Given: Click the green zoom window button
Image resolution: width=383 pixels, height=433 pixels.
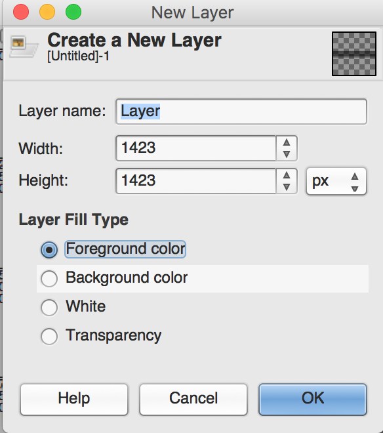Looking at the screenshot, I should pos(73,12).
